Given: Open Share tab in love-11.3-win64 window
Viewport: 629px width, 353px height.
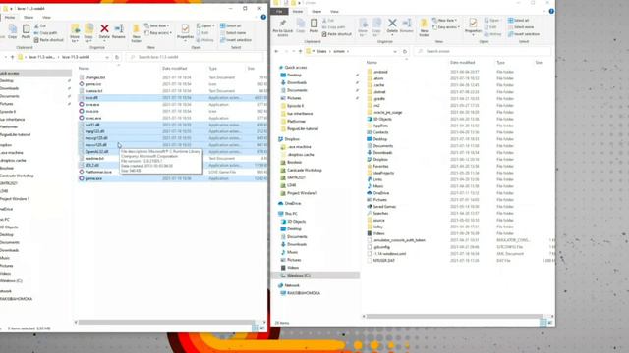Looking at the screenshot, I should click(29, 18).
